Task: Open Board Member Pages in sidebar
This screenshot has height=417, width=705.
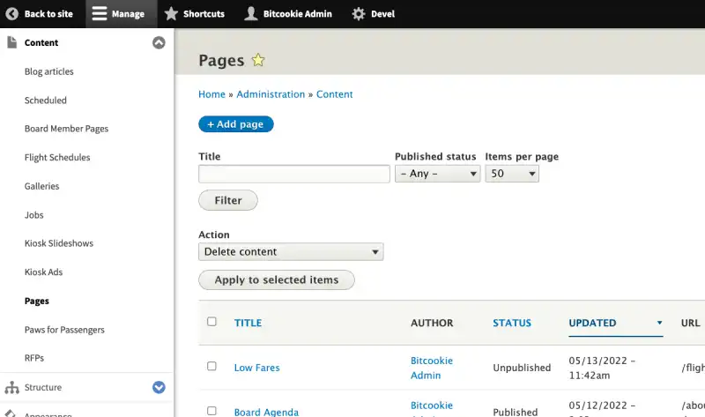Action: [67, 129]
